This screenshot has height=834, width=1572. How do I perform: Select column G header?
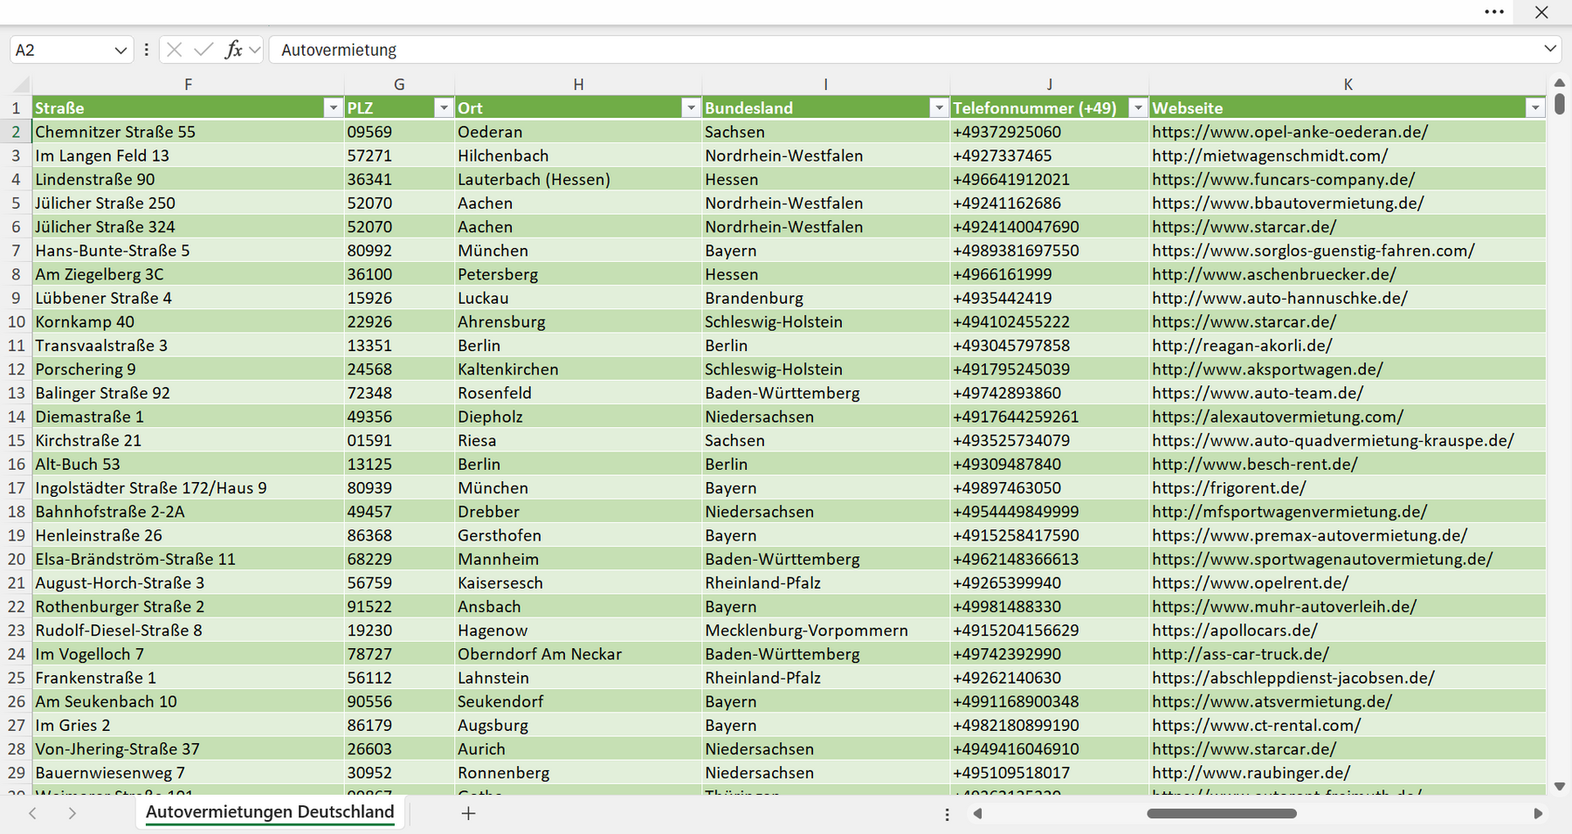399,85
